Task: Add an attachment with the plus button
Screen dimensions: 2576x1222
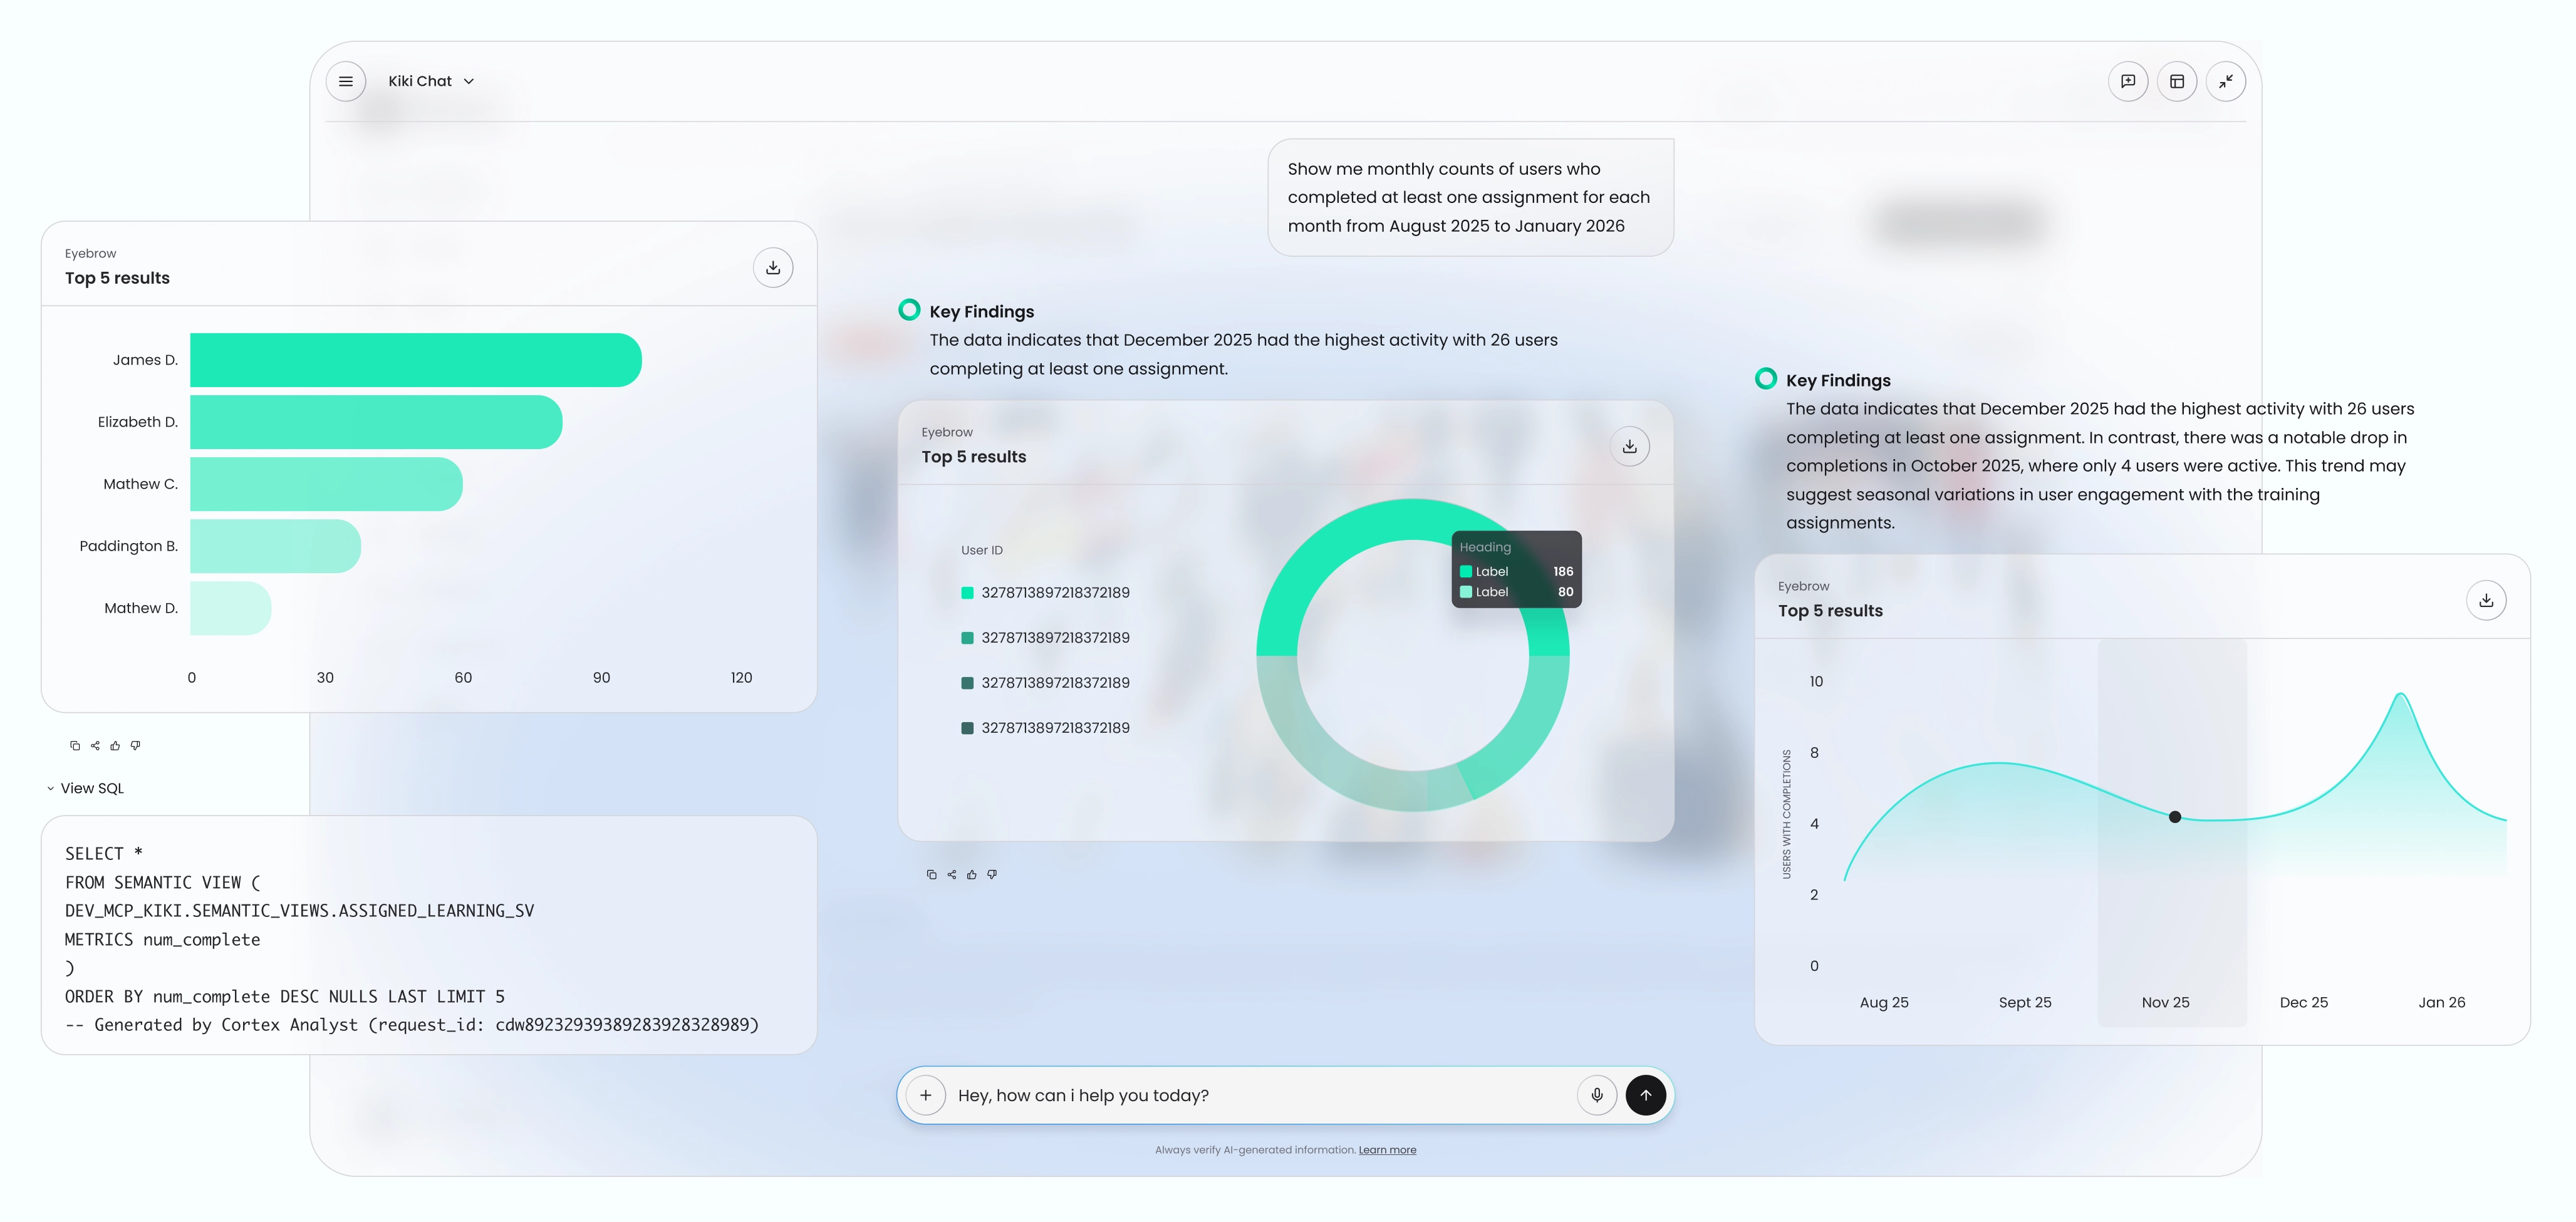Action: [x=926, y=1095]
